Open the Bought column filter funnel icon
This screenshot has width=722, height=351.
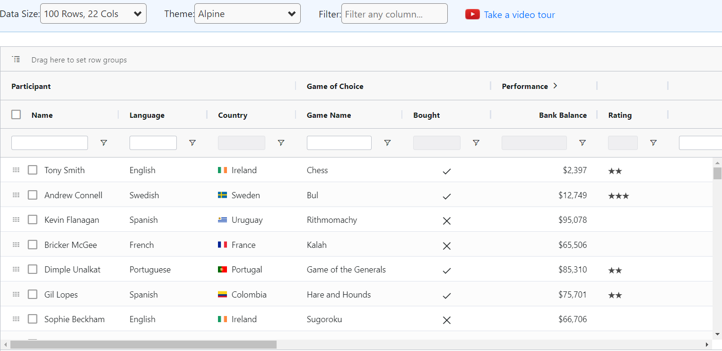(x=476, y=142)
